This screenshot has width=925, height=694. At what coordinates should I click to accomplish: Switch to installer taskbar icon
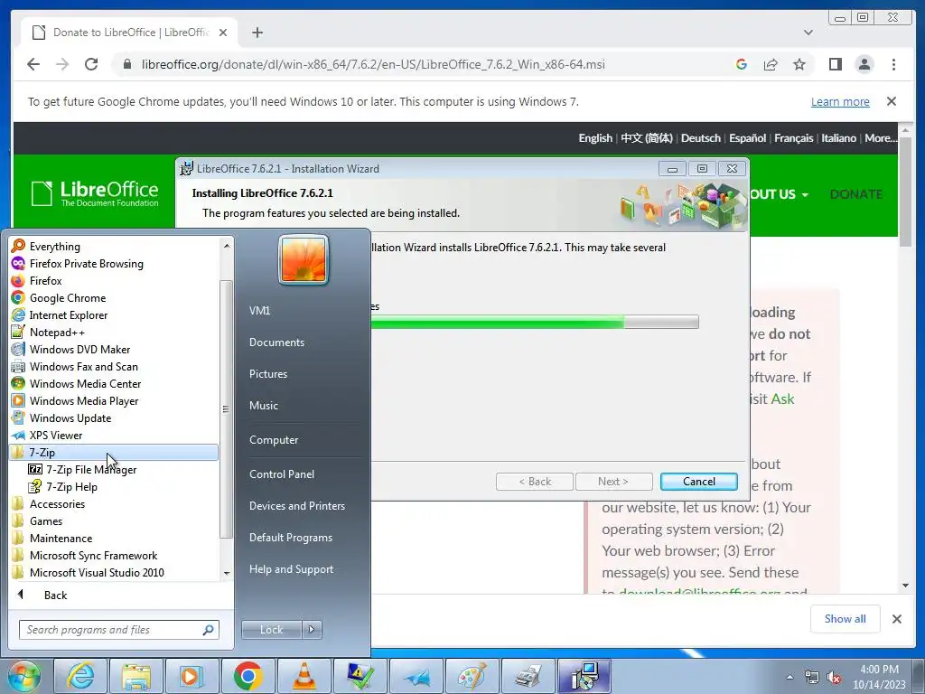tap(584, 676)
